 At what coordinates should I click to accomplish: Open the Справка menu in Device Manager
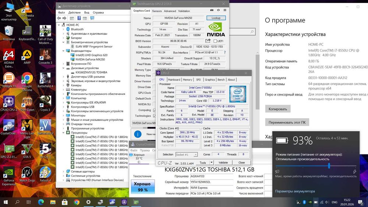tap(98, 13)
